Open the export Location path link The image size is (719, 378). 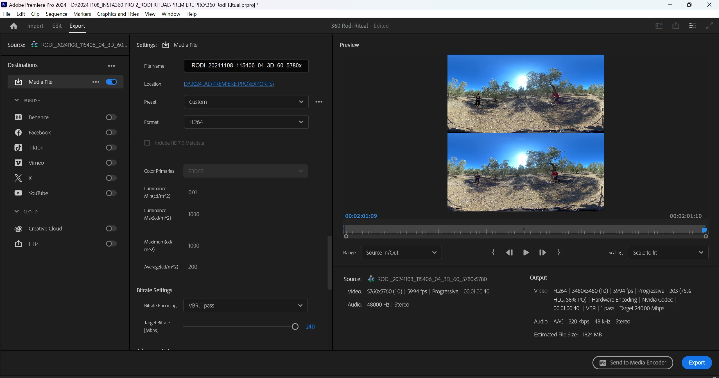(229, 84)
